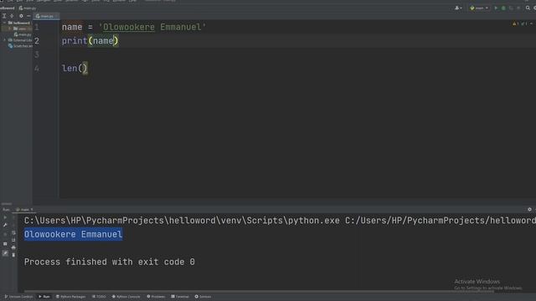Click the collapse all icon in Project toolbar
Viewport: 536px width, 301px height.
12,16
